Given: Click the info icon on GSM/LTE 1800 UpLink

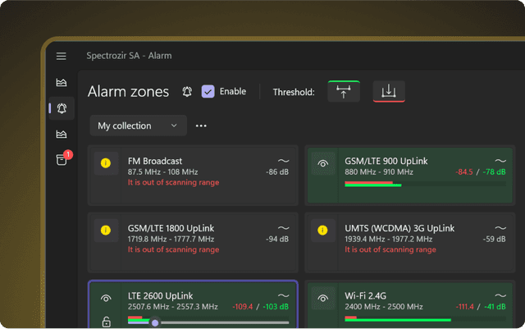Looking at the screenshot, I should (x=105, y=230).
